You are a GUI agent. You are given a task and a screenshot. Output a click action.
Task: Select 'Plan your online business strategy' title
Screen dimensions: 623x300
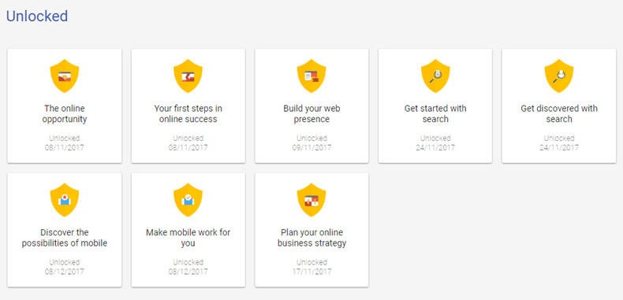[311, 238]
